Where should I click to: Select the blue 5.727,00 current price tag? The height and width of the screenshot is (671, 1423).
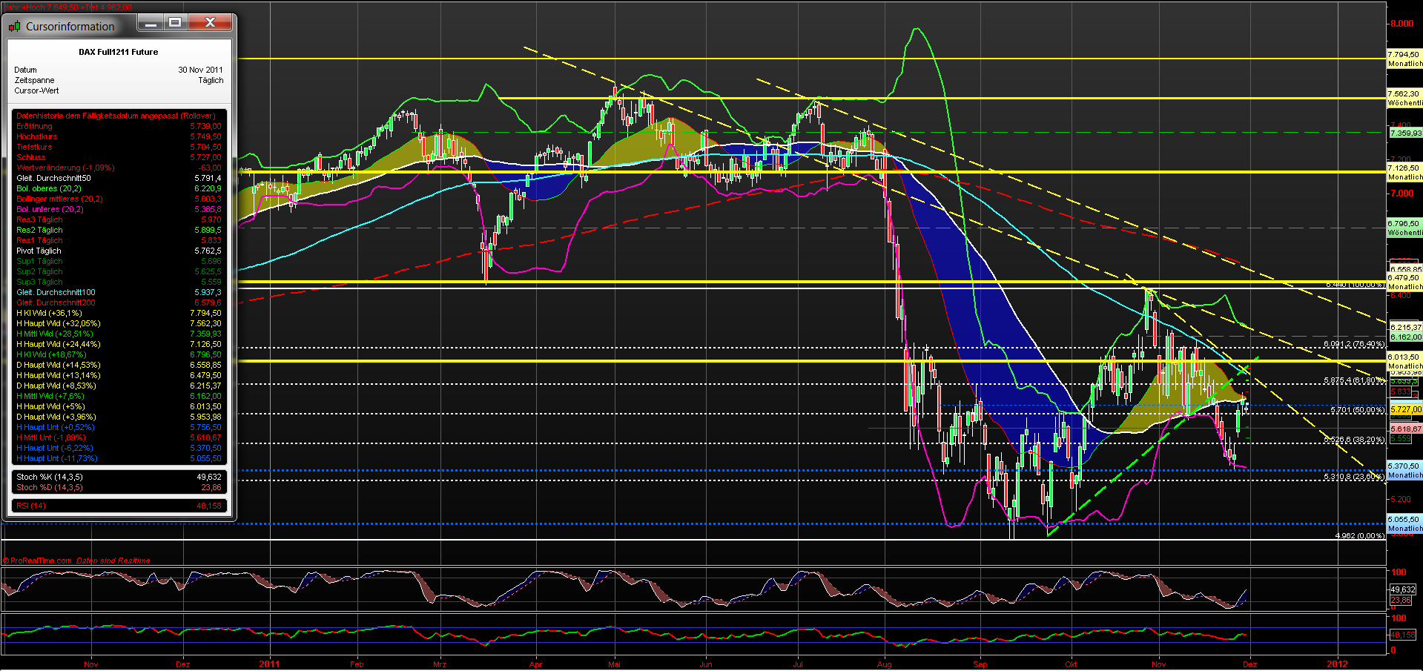(1404, 409)
